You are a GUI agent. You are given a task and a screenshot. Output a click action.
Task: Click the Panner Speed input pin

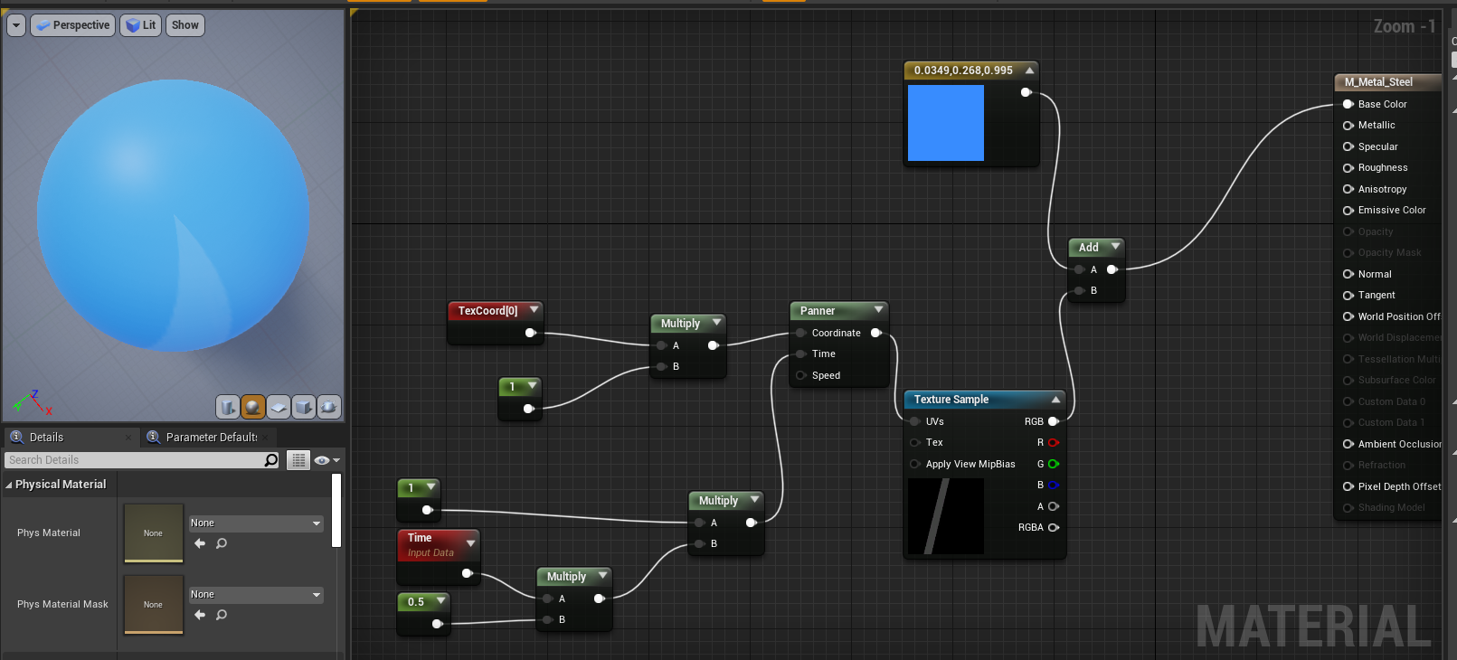(801, 375)
